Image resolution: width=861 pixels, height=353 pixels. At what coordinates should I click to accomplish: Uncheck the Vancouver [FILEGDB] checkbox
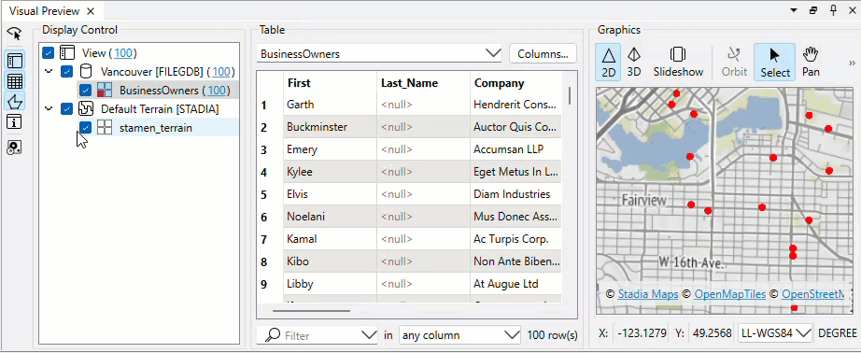point(67,71)
